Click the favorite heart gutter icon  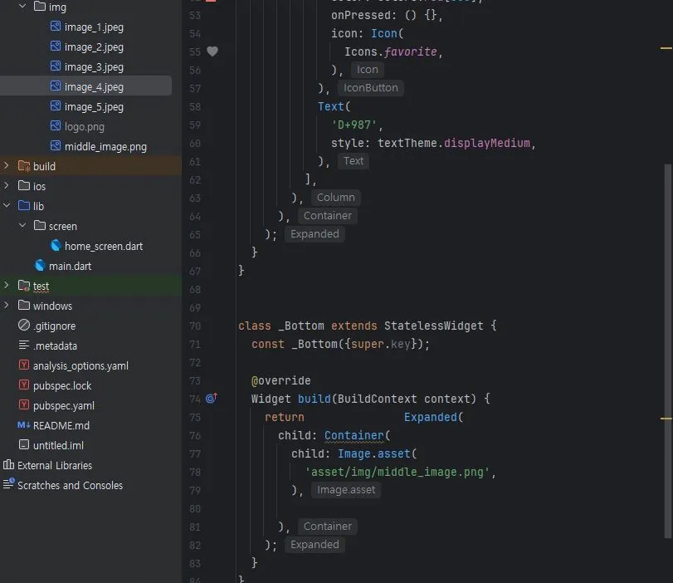pos(212,51)
